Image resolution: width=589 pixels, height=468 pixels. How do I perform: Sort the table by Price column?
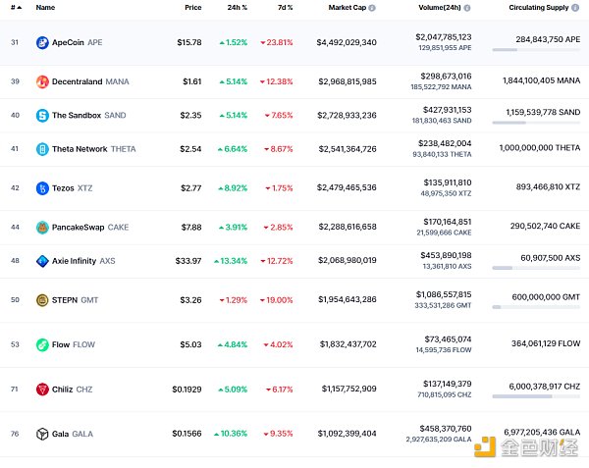tap(192, 8)
